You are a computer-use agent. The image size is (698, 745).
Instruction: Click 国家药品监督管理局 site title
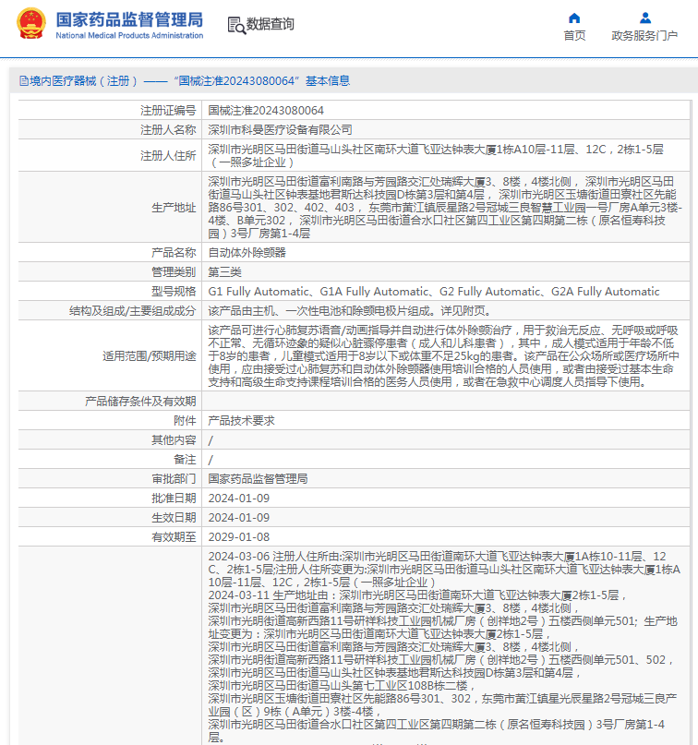129,20
